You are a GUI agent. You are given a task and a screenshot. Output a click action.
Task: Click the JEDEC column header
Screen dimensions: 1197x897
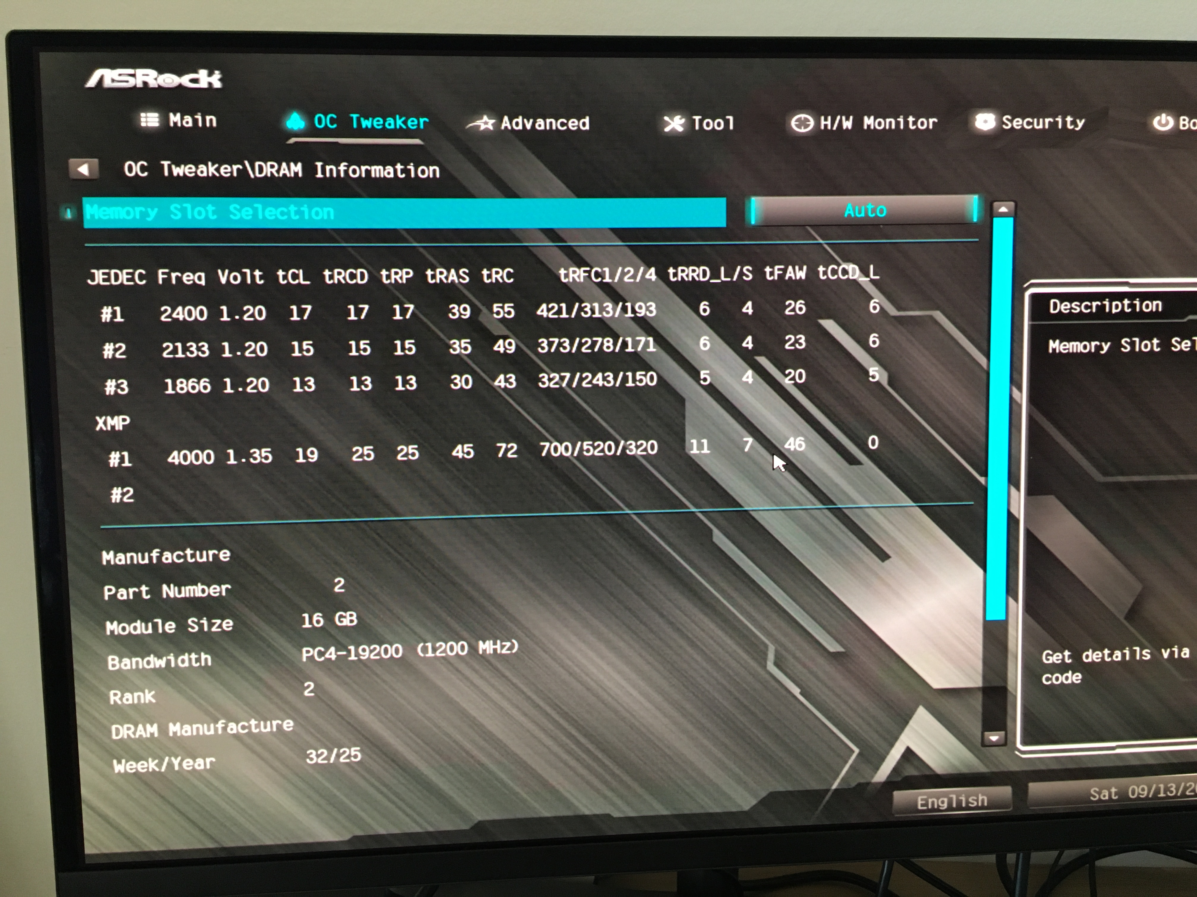pyautogui.click(x=116, y=277)
